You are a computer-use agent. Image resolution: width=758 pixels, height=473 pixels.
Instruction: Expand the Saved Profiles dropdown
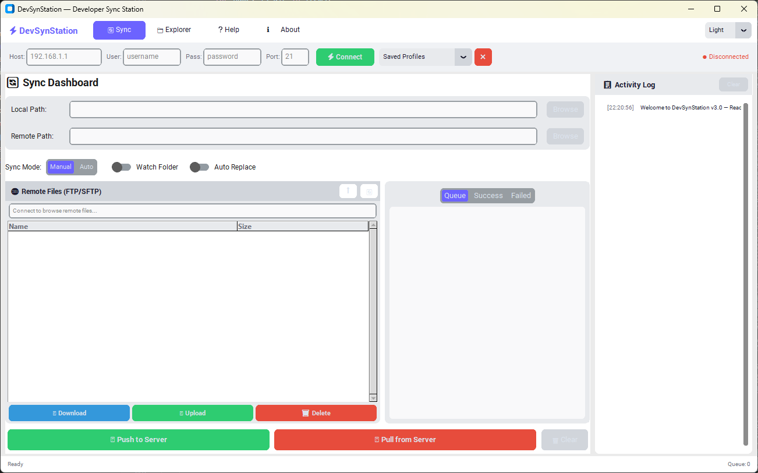point(462,57)
